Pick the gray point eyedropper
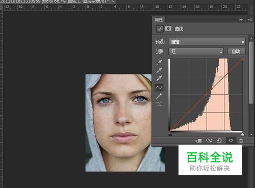Screen dimensions: 255x188 click(159, 70)
